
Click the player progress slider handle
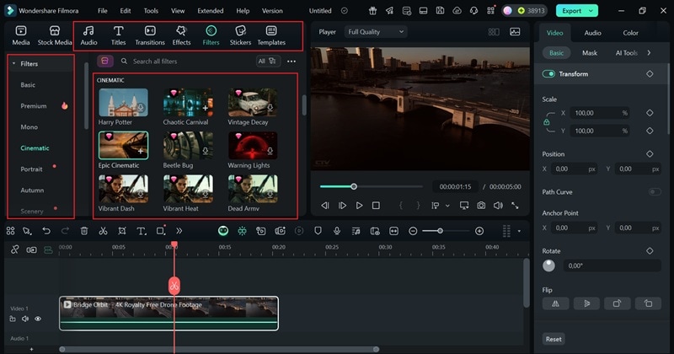pos(354,186)
